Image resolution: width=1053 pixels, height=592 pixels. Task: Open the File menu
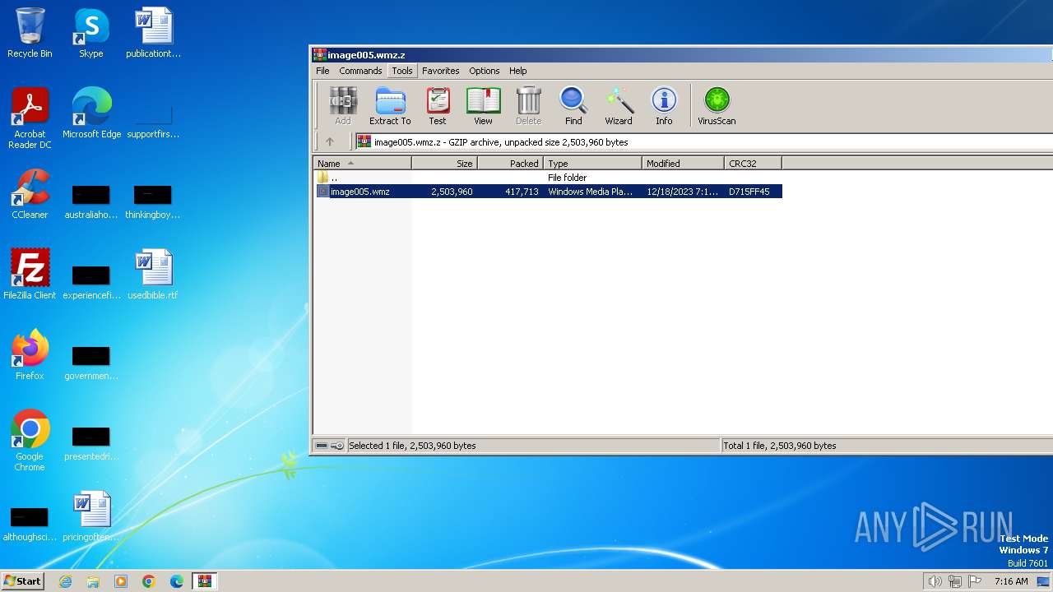click(x=322, y=71)
